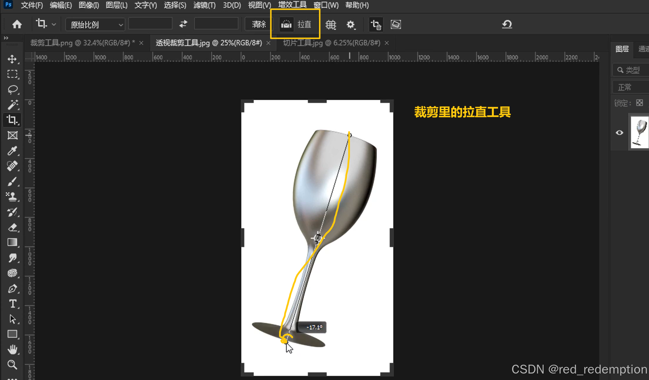Viewport: 649px width, 380px height.
Task: Reset the crop box with undo arrow
Action: pos(507,24)
